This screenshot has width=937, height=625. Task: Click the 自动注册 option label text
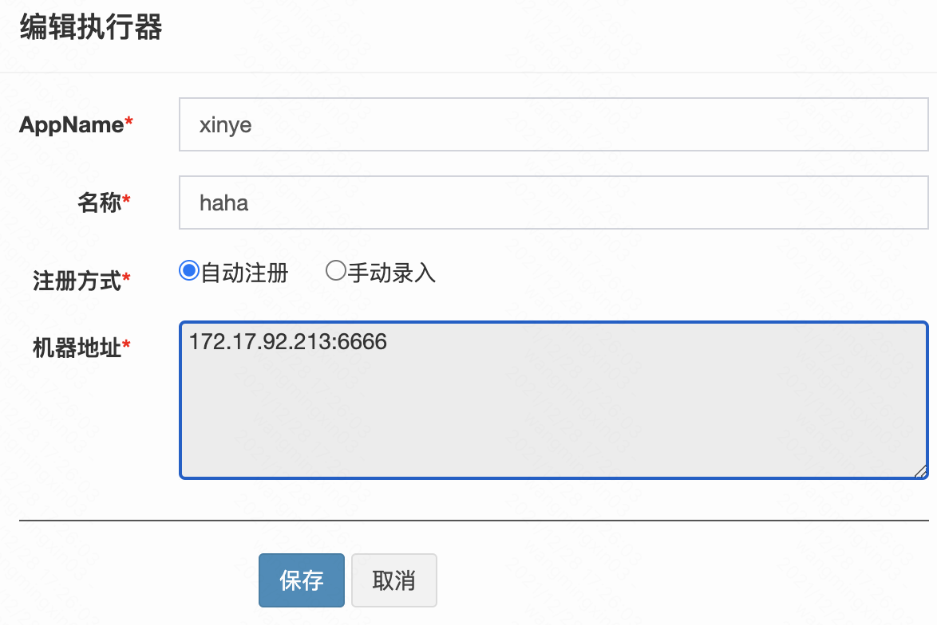[x=244, y=273]
